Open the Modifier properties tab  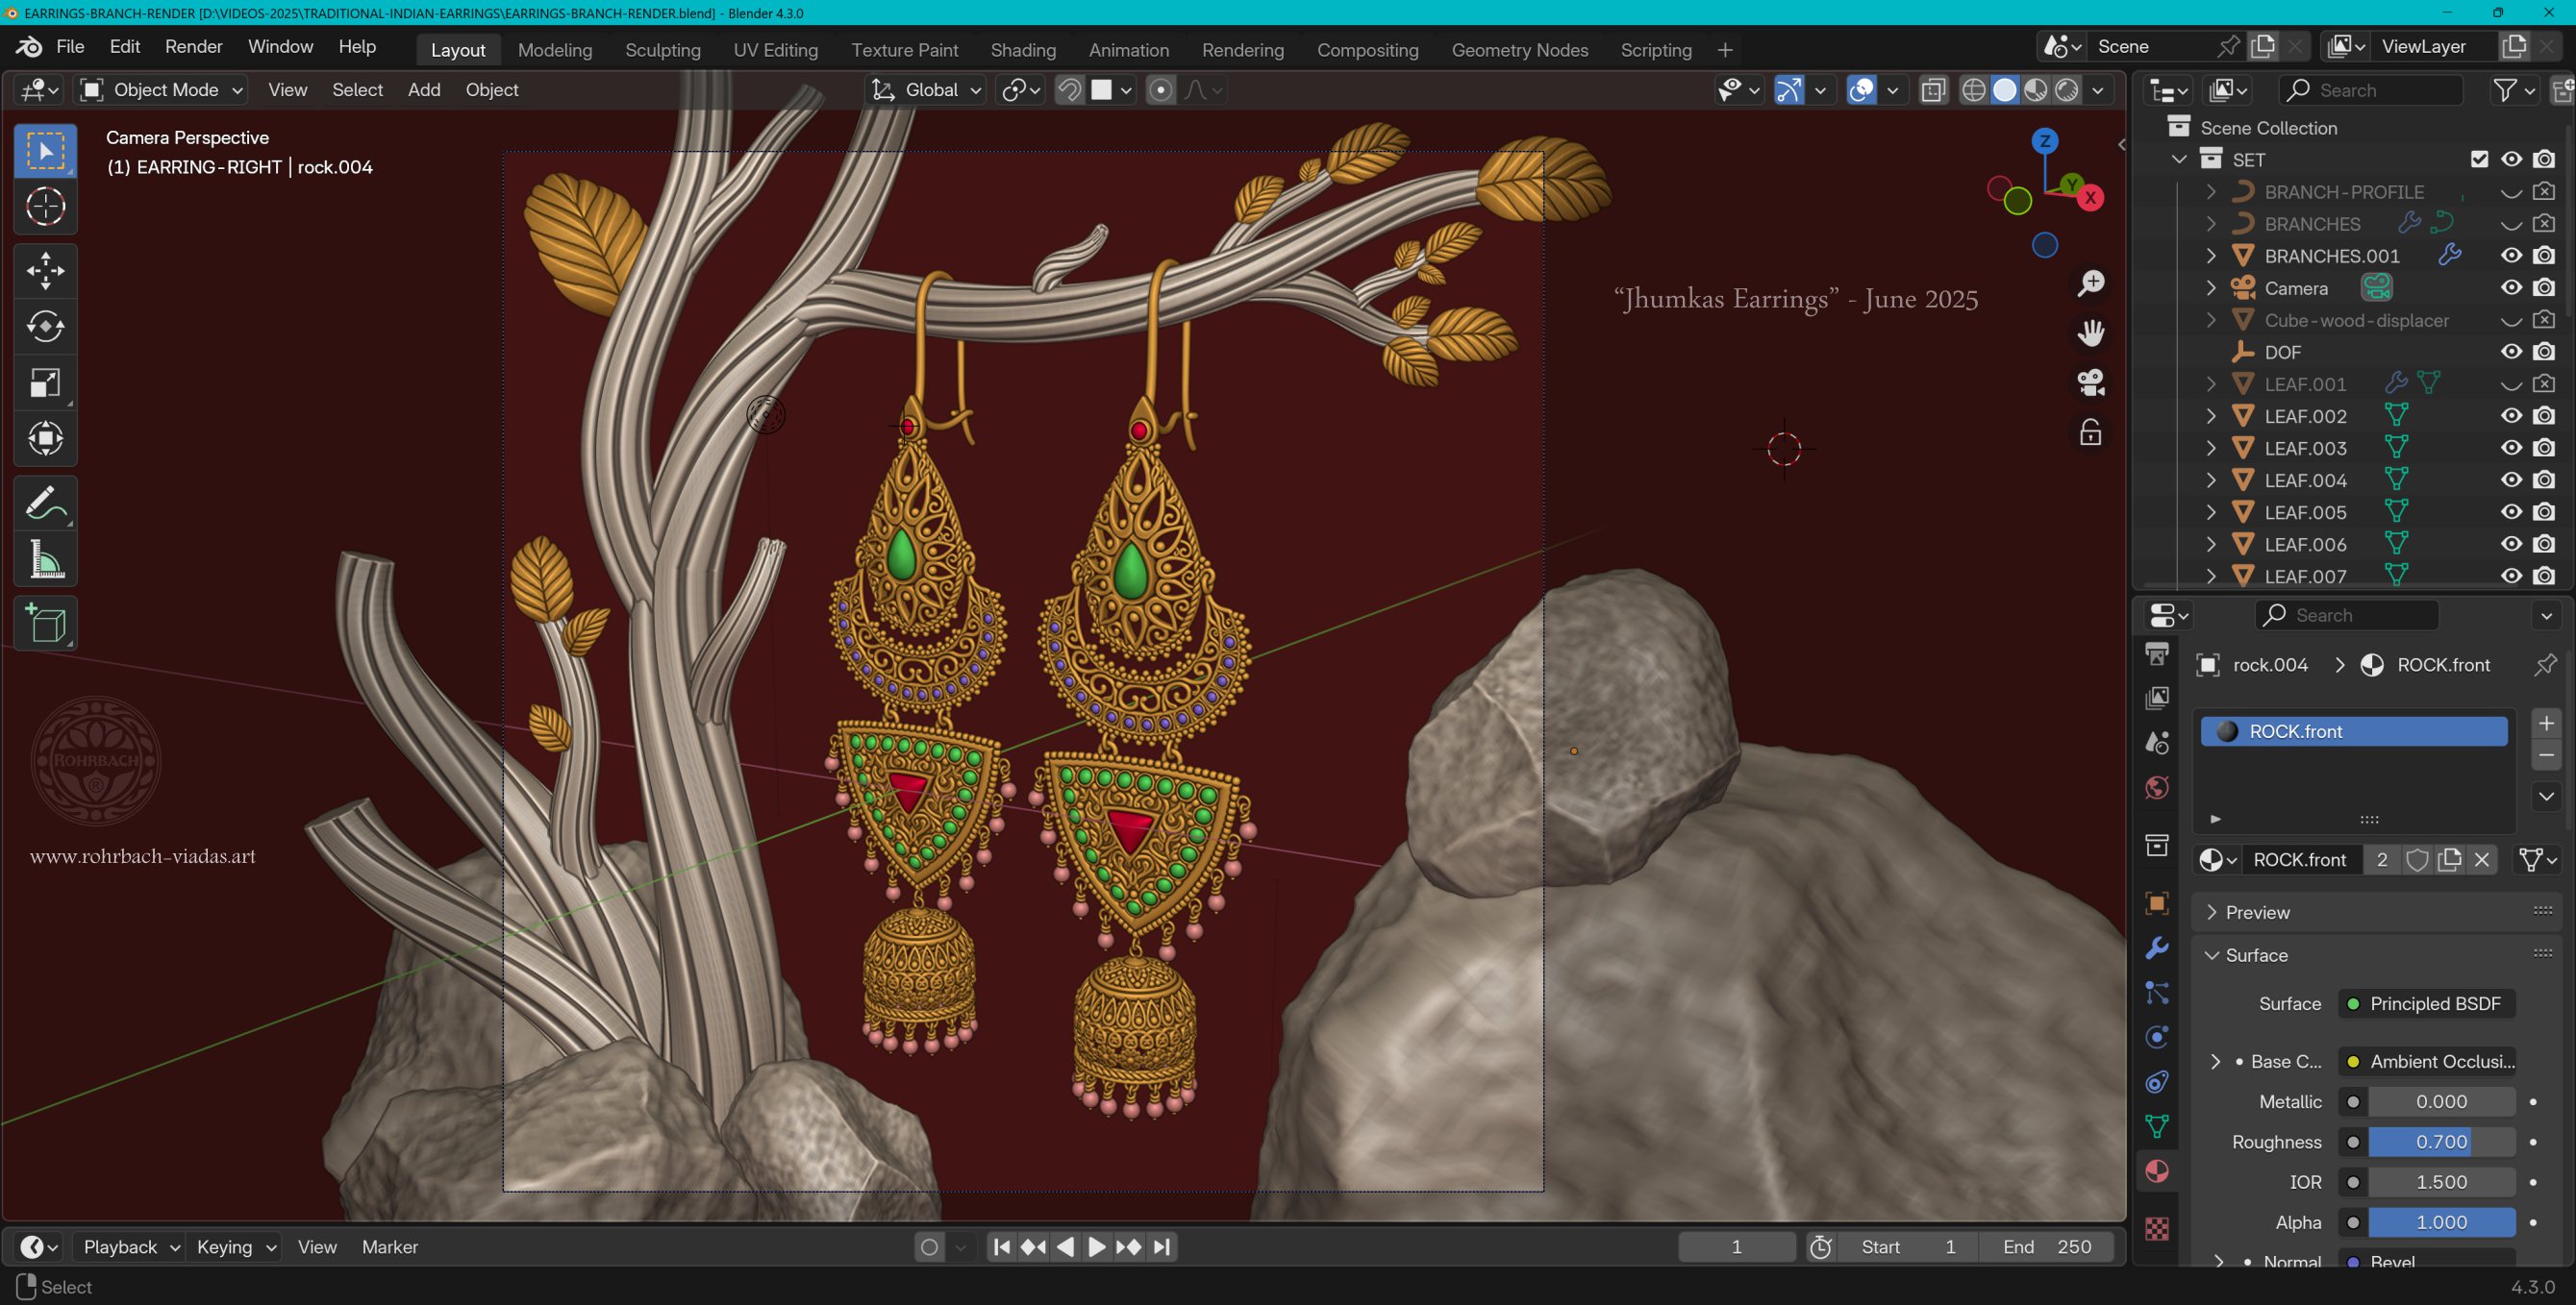click(x=2156, y=948)
